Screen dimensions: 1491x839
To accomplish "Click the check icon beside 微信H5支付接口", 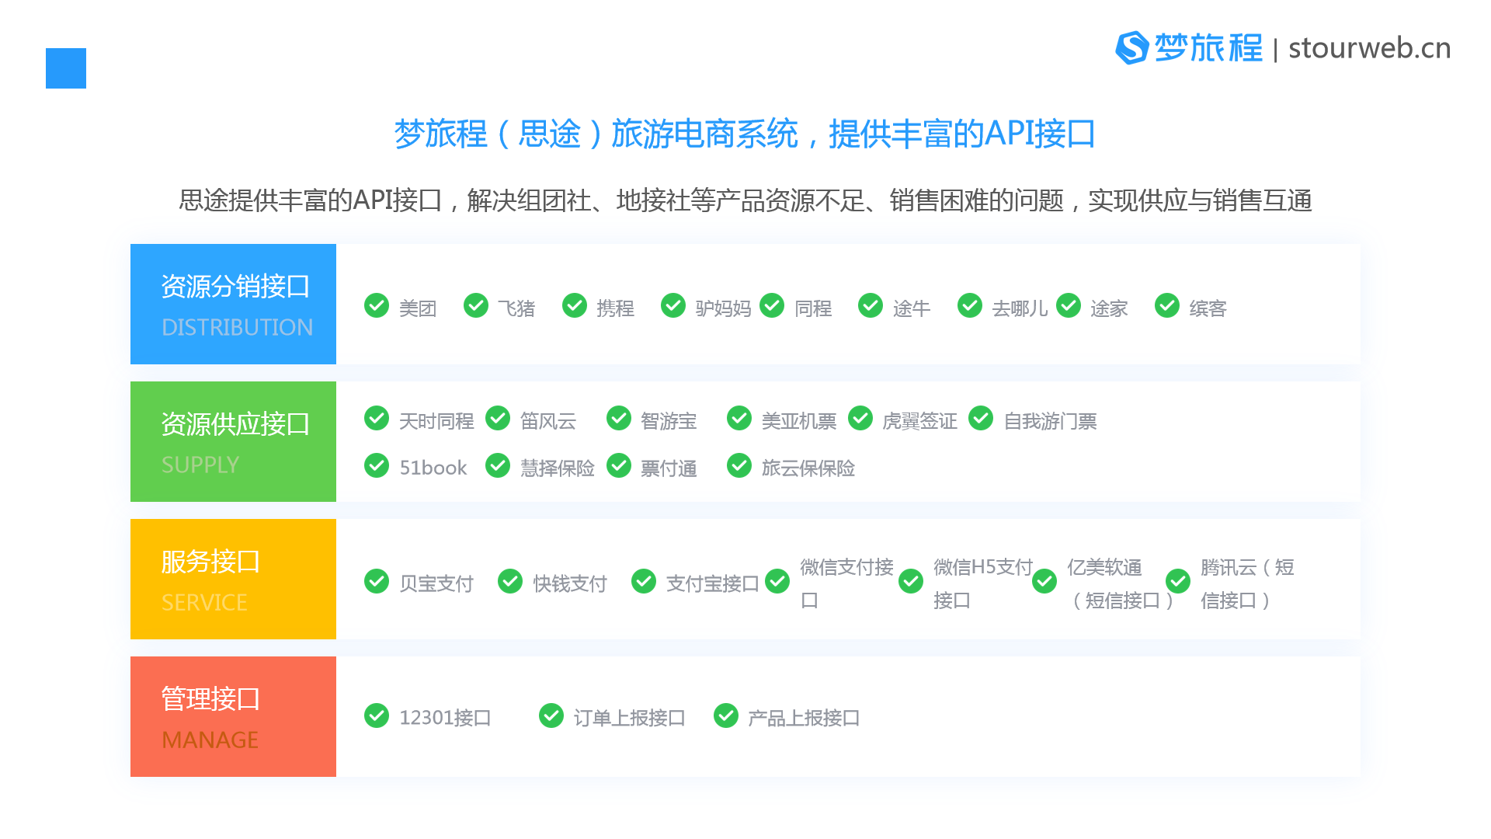I will click(x=911, y=581).
